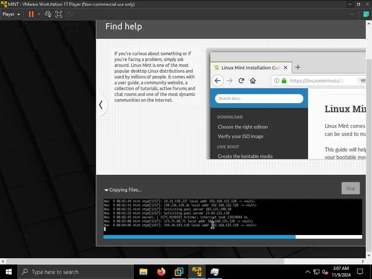
Task: Click the LIVE BOOT section heading
Action: [x=228, y=147]
